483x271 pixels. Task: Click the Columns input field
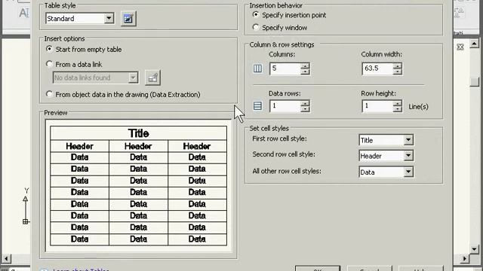[x=285, y=69]
